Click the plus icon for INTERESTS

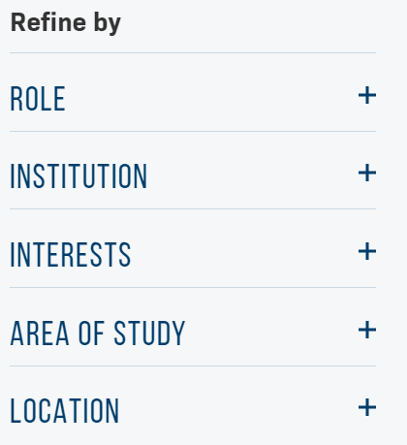tap(367, 251)
